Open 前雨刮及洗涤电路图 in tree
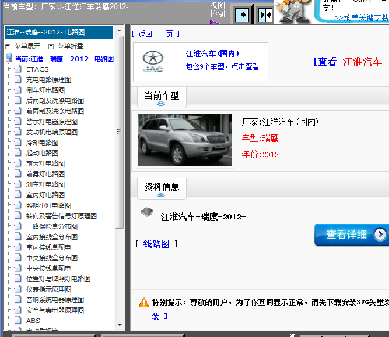Image resolution: width=389 pixels, height=337 pixels. pyautogui.click(x=55, y=111)
